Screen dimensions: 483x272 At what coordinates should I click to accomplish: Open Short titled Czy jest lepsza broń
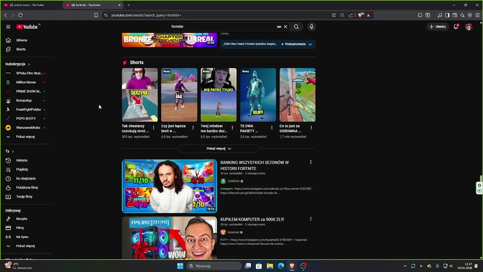[174, 128]
